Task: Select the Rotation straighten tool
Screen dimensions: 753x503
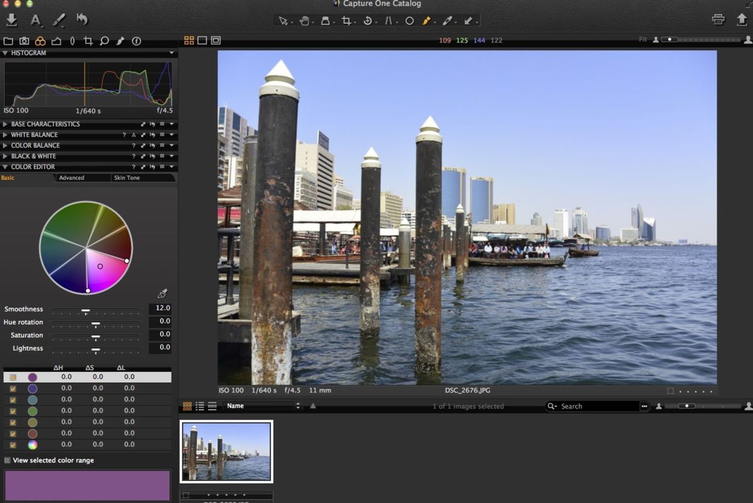Action: click(368, 21)
